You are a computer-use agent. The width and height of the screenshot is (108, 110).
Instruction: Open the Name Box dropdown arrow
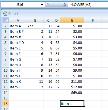tap(42, 5)
